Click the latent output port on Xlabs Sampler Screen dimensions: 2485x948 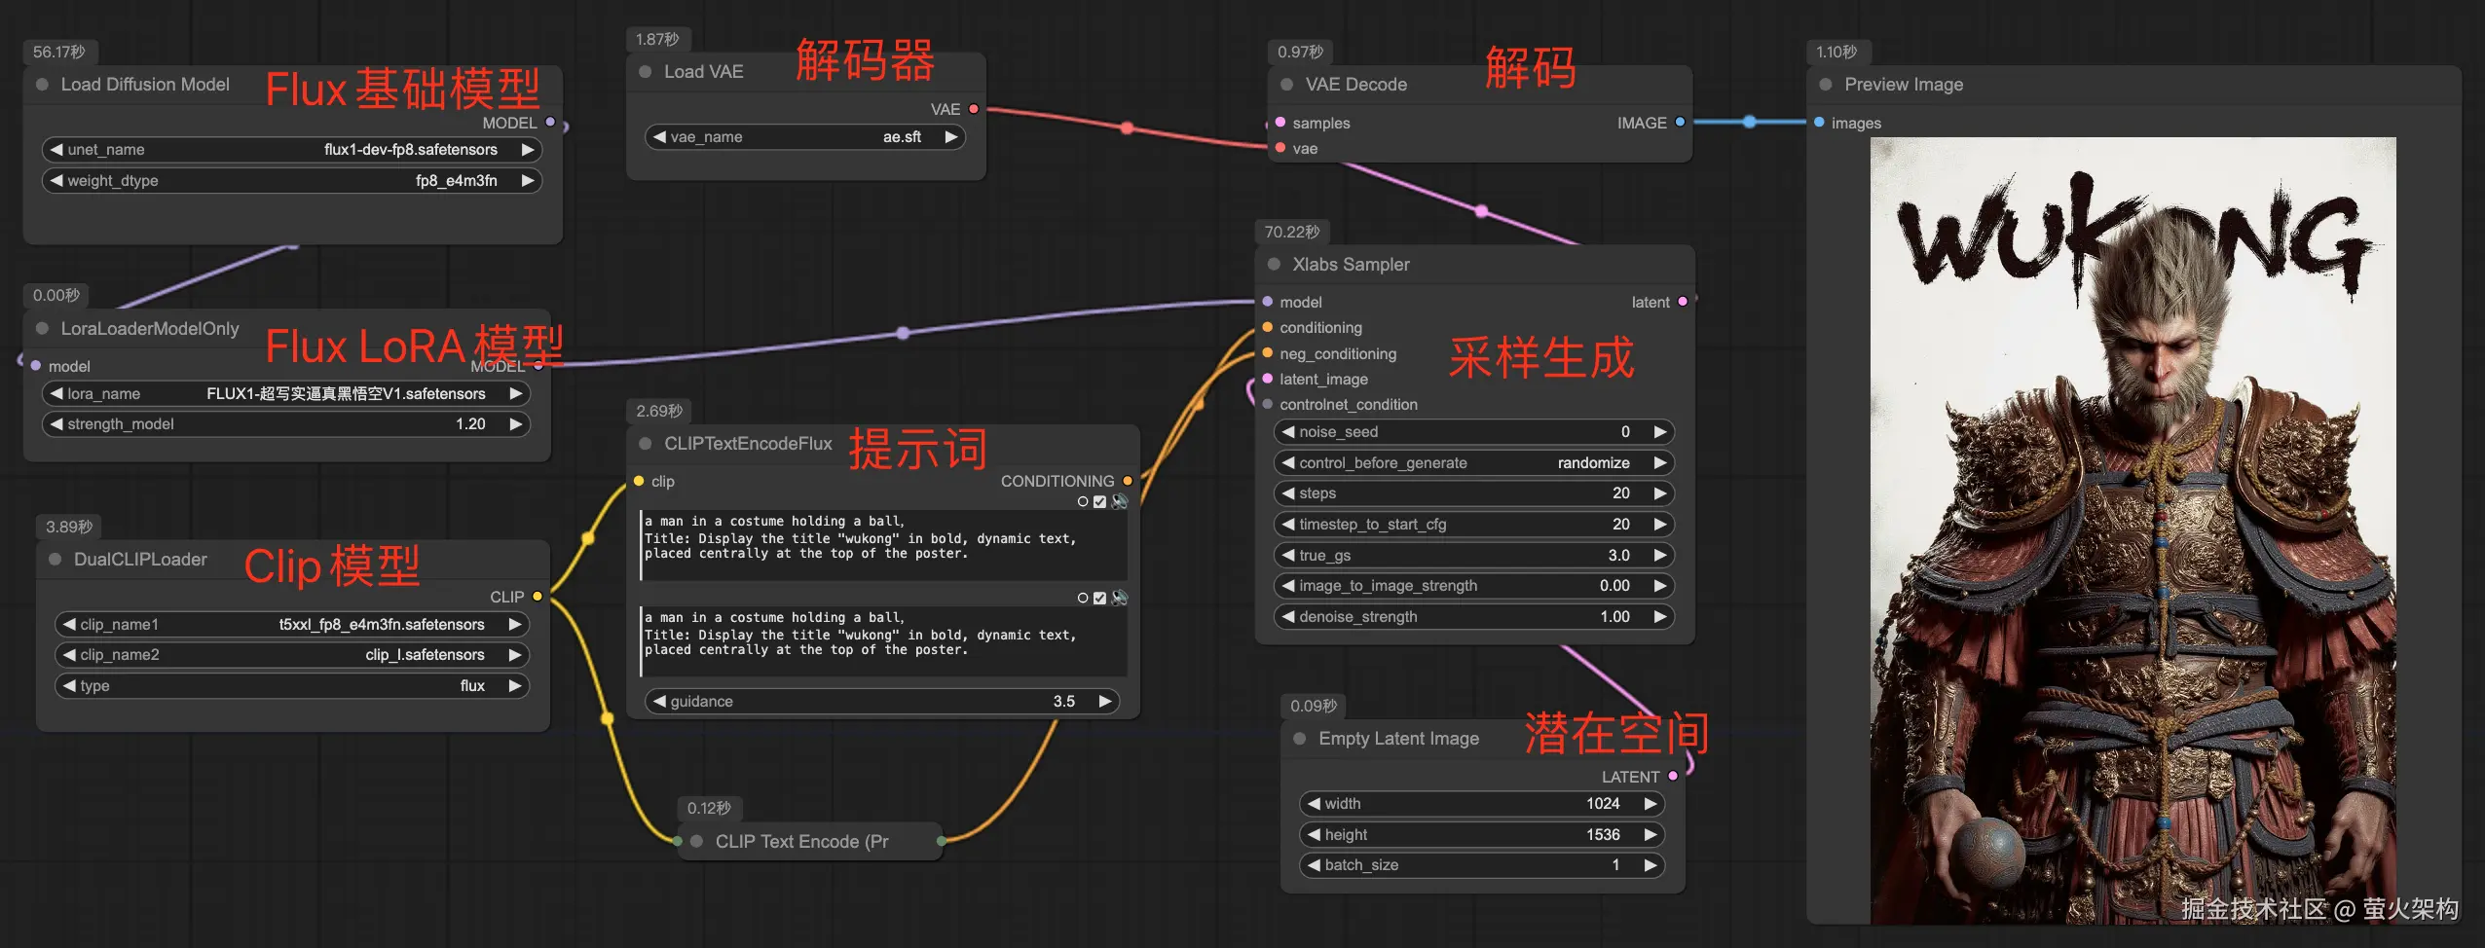1683,302
